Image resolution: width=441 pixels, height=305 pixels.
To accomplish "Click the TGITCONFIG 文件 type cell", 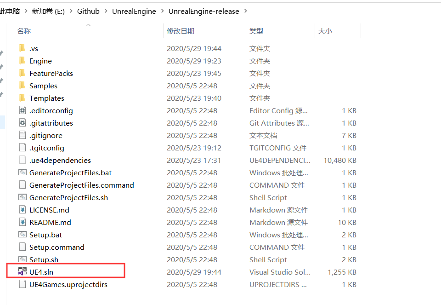I will [278, 148].
